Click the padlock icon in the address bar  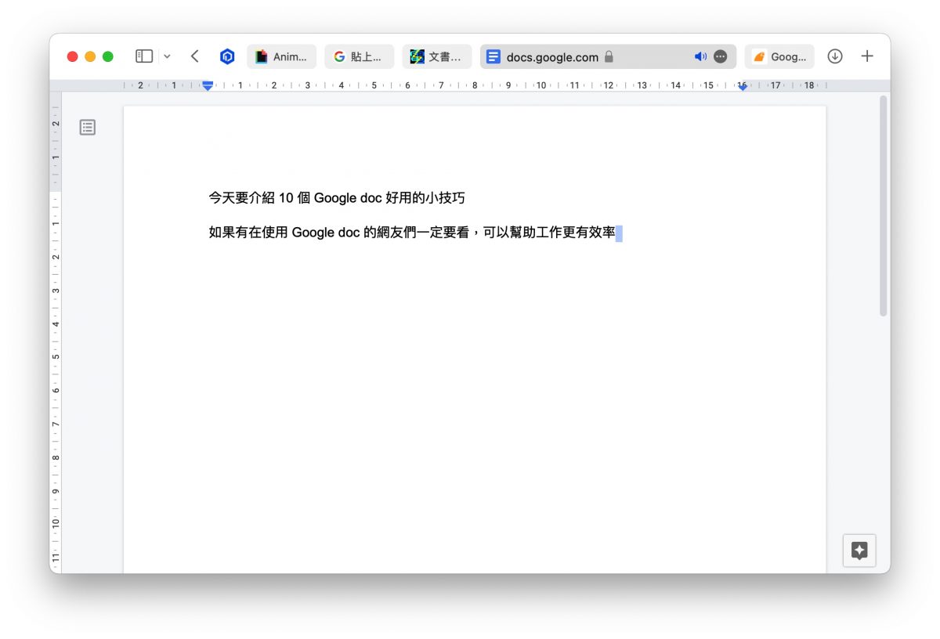pos(609,56)
